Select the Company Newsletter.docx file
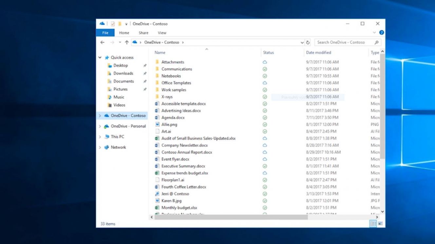The width and height of the screenshot is (435, 244). (184, 145)
